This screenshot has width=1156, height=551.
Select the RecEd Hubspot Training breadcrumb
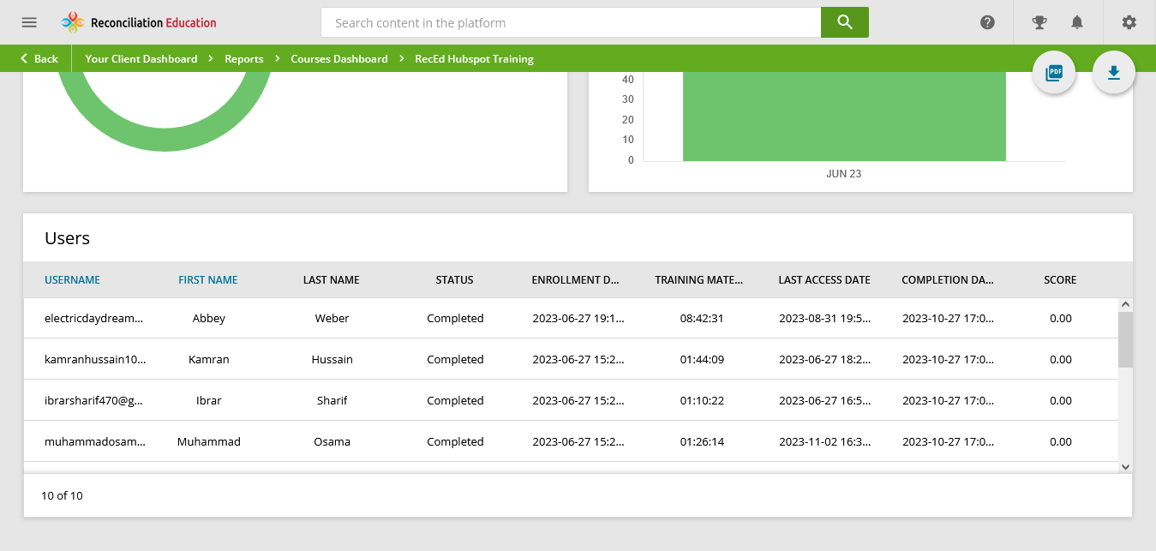[474, 58]
